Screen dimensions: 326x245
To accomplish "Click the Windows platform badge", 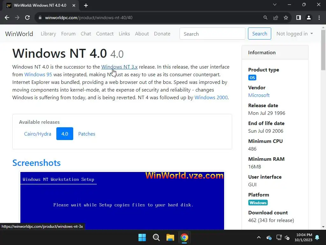I will click(258, 203).
